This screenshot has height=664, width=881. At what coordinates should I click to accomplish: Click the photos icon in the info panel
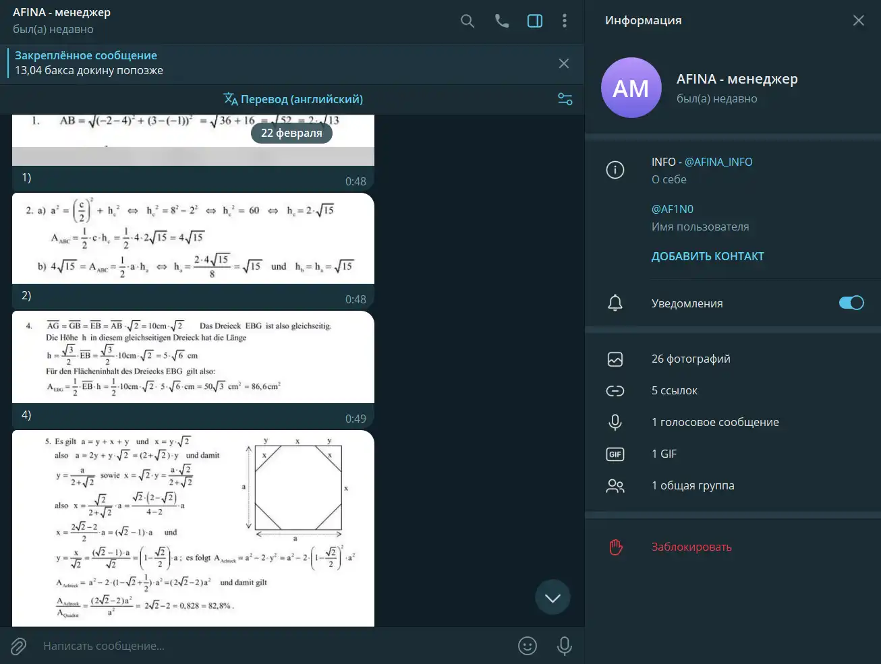pos(615,359)
